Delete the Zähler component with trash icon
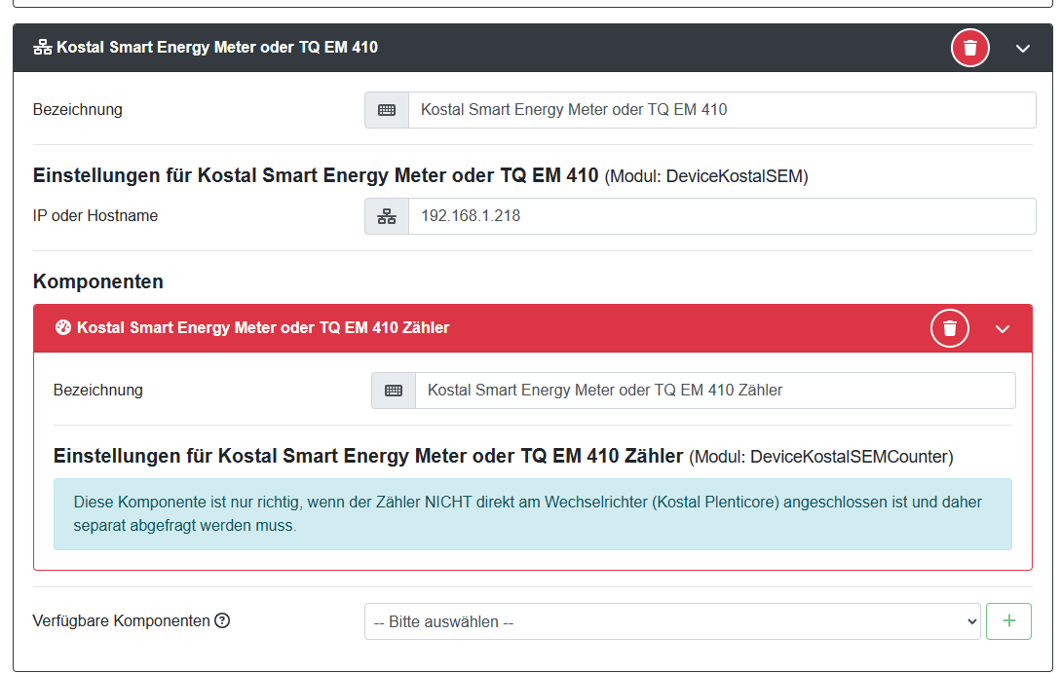Image resolution: width=1061 pixels, height=673 pixels. point(950,328)
